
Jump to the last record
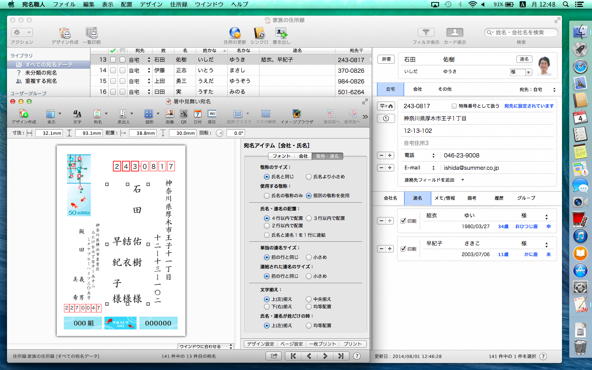click(340, 356)
